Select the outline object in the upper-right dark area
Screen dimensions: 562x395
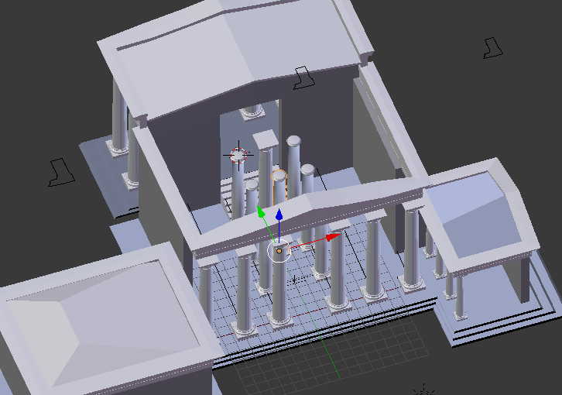[493, 48]
